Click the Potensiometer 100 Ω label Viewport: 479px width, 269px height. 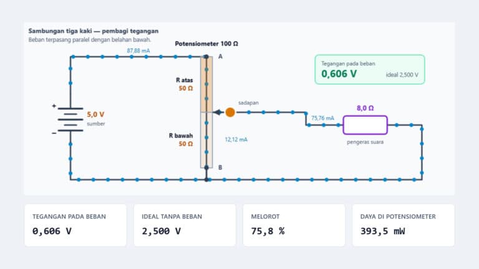click(206, 44)
